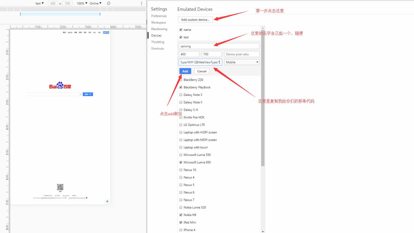Enable the Nexus 10 checkbox
414x233 pixels.
[x=181, y=170]
